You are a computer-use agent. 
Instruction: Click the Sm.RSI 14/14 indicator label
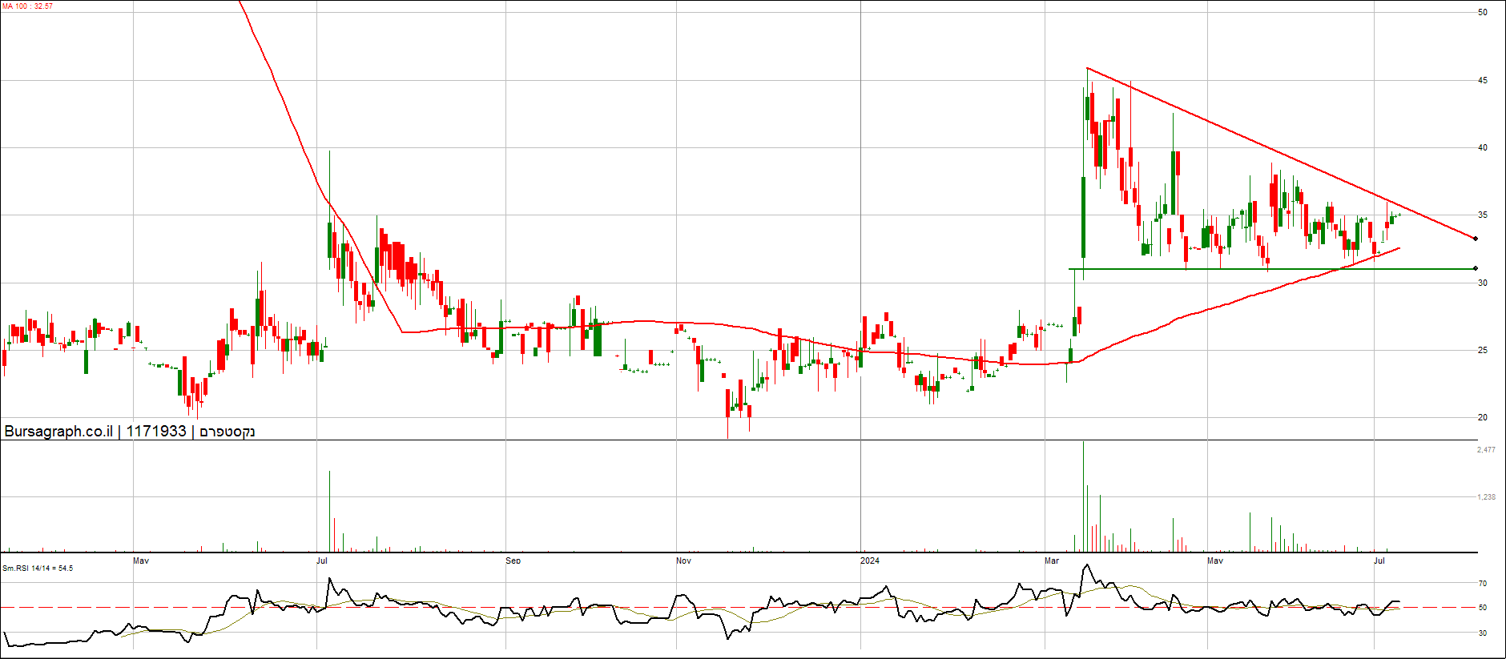click(x=38, y=569)
